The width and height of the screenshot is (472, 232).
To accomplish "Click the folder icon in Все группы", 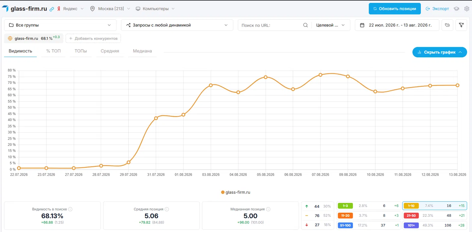I will pos(11,25).
